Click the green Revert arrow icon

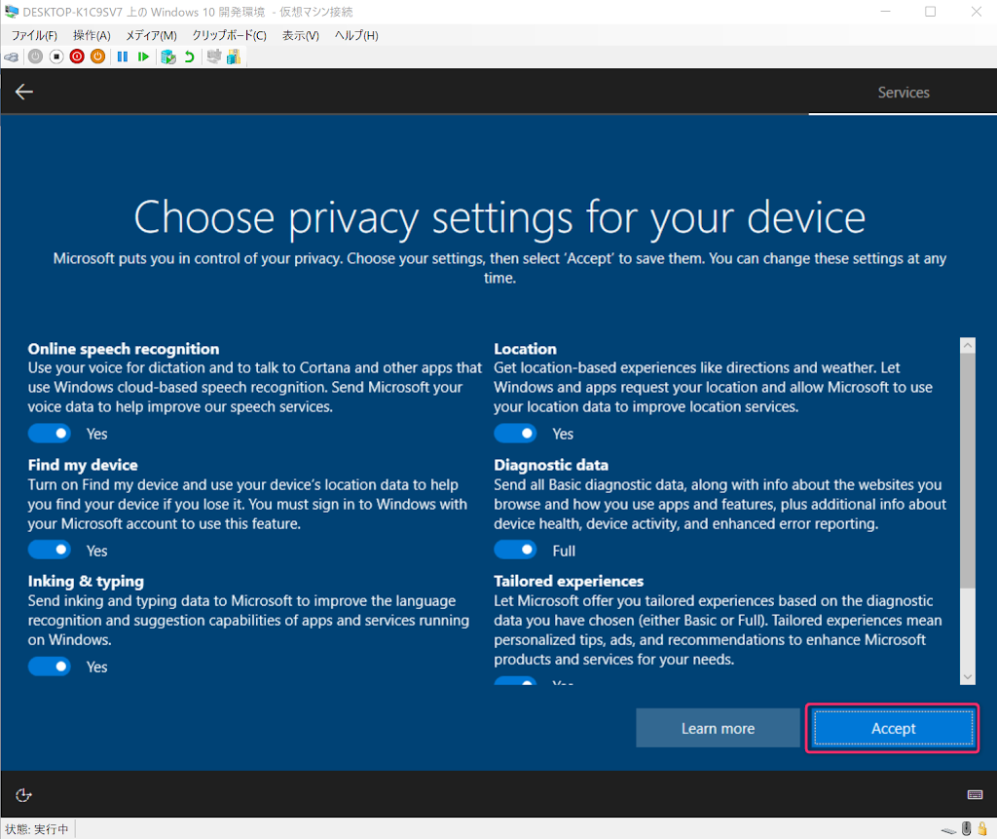[x=189, y=57]
